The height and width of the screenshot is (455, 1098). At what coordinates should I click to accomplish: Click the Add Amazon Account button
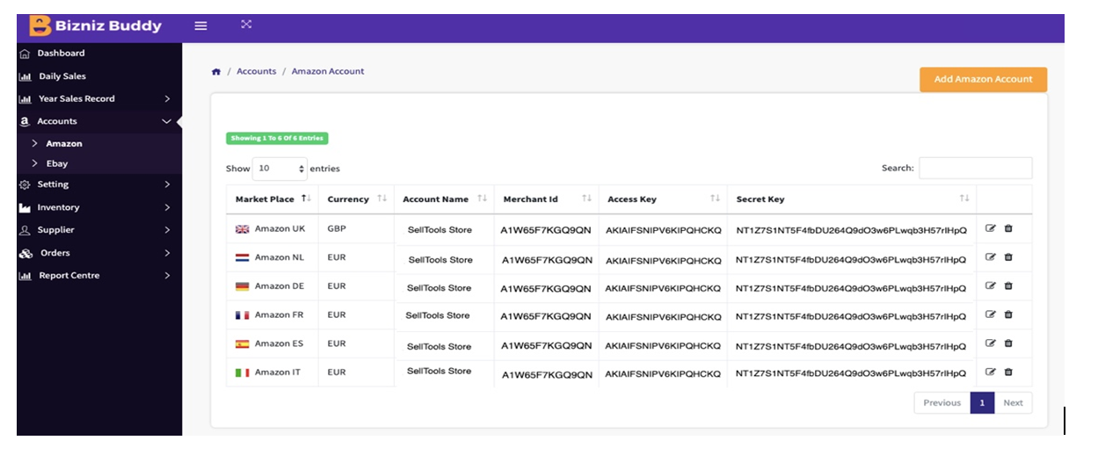(983, 79)
